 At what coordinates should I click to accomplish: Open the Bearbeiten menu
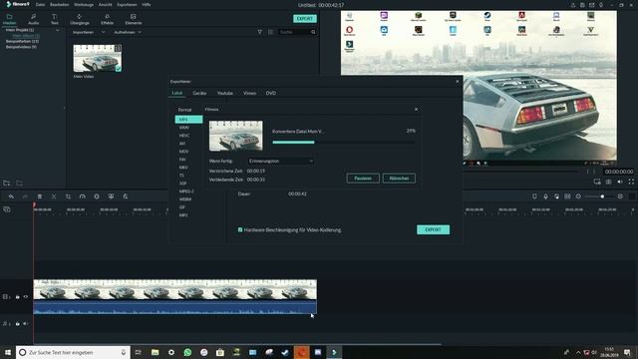point(59,4)
